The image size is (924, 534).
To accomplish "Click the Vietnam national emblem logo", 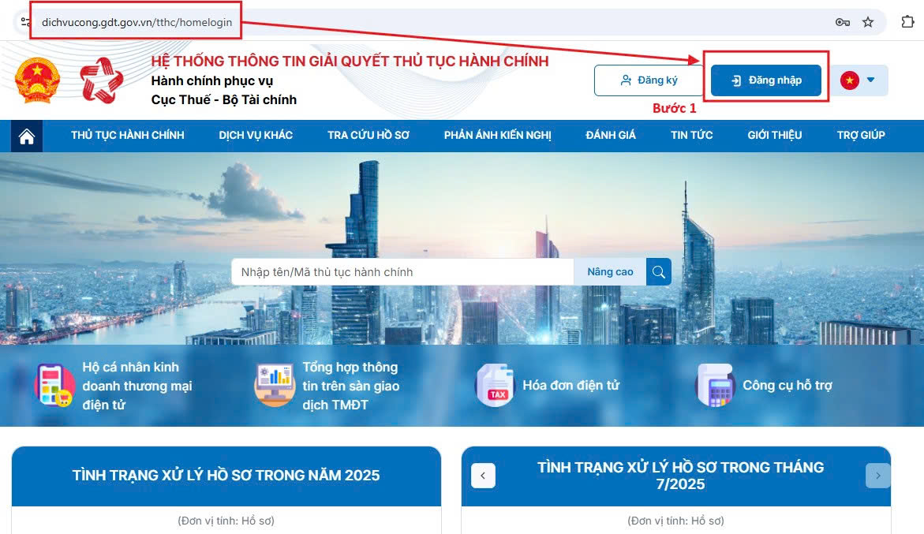I will point(37,80).
